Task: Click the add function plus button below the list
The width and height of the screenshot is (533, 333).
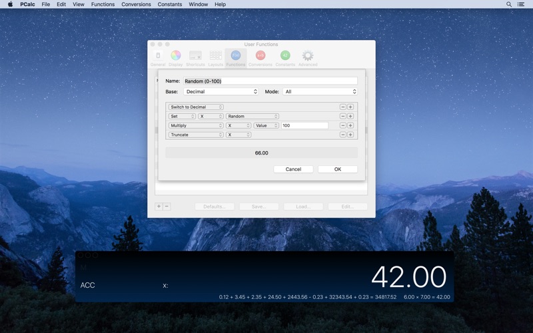Action: 159,206
